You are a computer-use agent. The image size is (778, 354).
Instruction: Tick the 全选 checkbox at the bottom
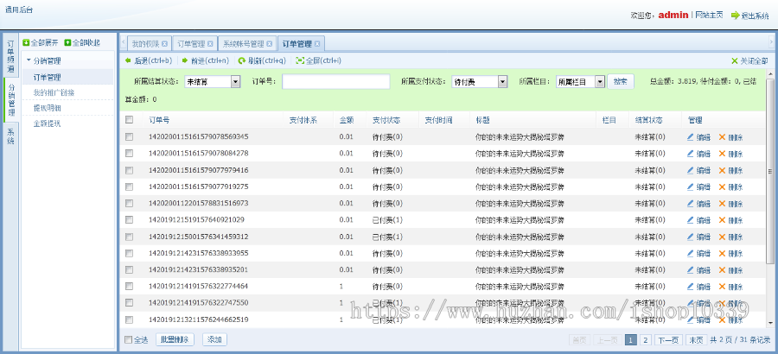tap(129, 339)
